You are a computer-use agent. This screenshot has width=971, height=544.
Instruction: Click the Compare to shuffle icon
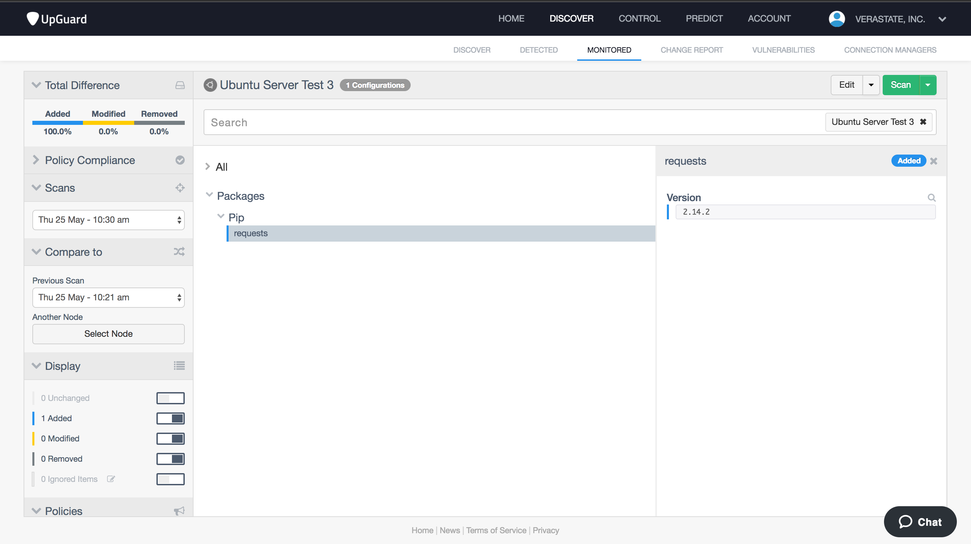point(179,252)
